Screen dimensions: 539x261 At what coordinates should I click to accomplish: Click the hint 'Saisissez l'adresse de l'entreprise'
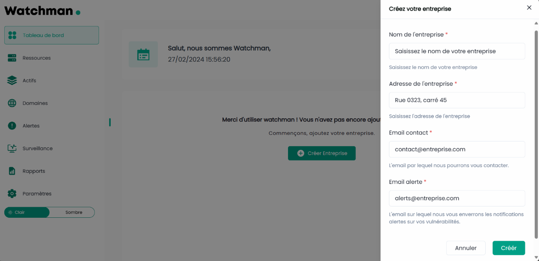(x=429, y=116)
